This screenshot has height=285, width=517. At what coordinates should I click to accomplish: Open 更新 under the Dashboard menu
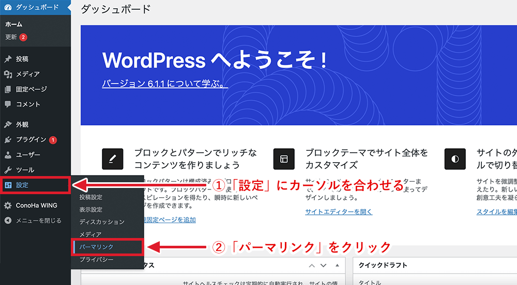[x=11, y=37]
